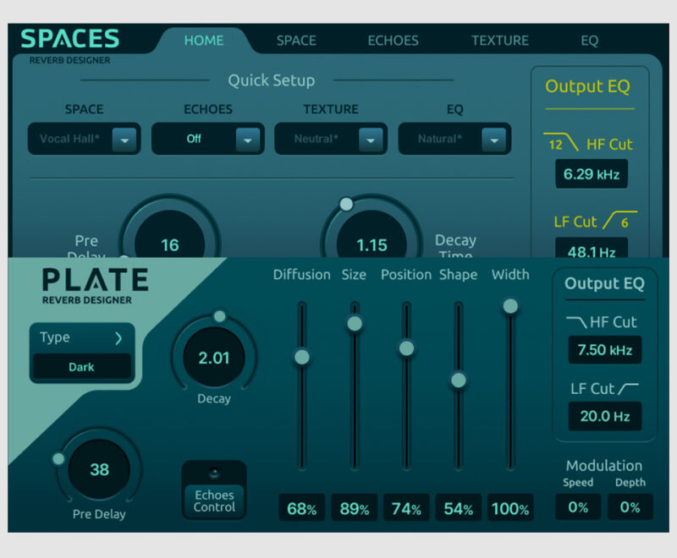Open the EQ tab
Screen dimensions: 677x558
pyautogui.click(x=589, y=41)
